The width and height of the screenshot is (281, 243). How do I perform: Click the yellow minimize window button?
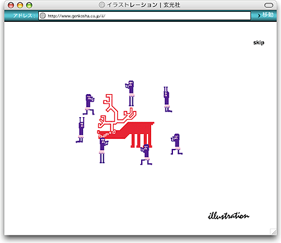pyautogui.click(x=20, y=5)
